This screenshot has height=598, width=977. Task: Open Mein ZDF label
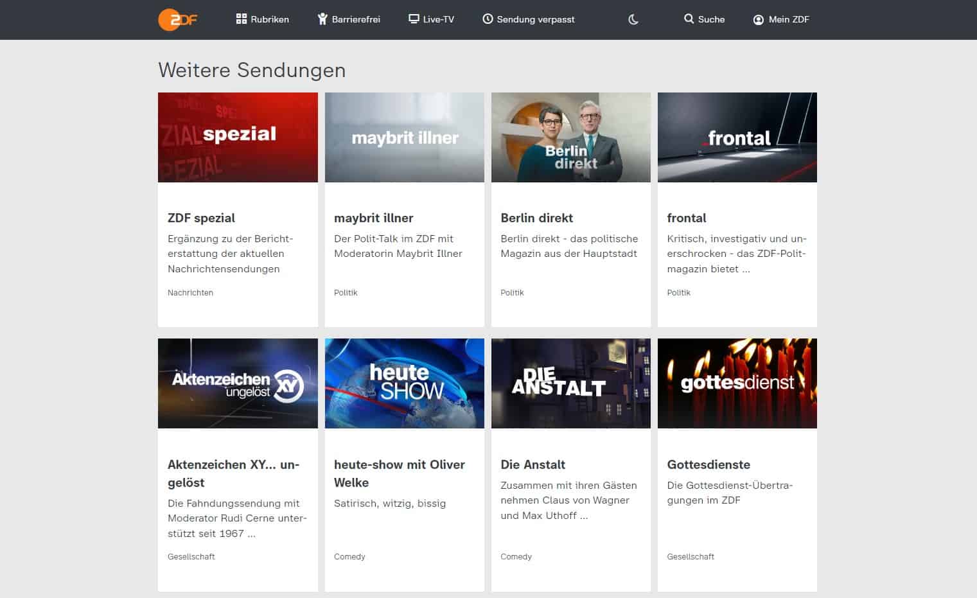(x=789, y=19)
